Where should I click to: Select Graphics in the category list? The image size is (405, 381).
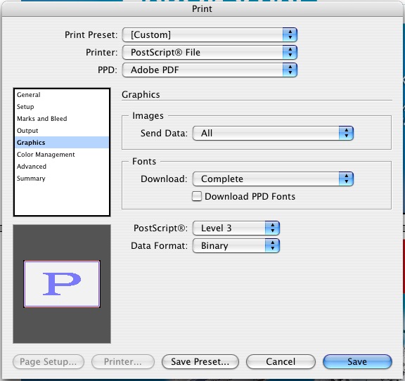[62, 143]
